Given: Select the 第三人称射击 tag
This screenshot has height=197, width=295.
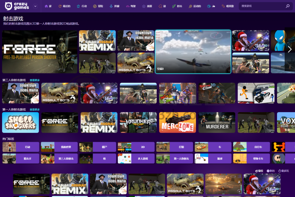Looking at the screenshot, I should coord(59,159).
